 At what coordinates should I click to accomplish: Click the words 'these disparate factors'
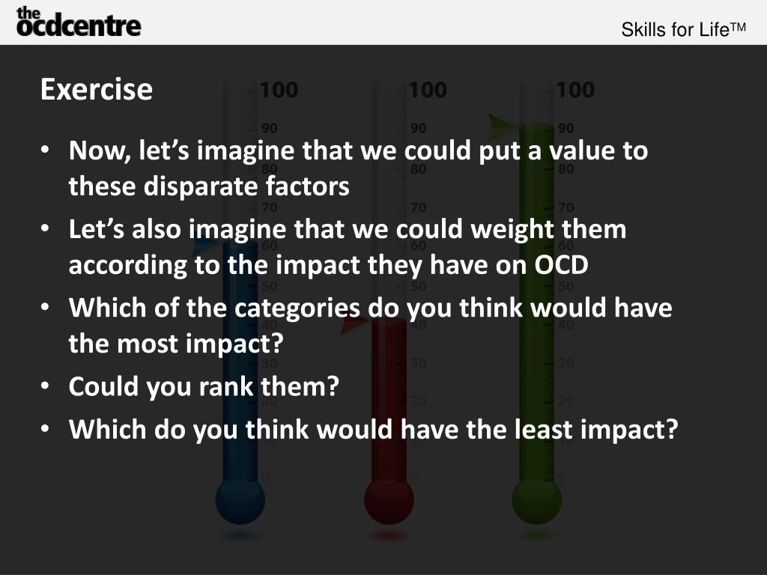pos(209,186)
